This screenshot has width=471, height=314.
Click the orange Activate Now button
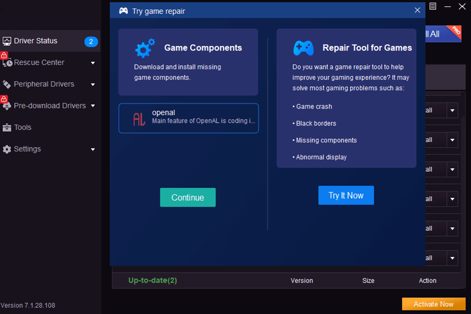(433, 304)
